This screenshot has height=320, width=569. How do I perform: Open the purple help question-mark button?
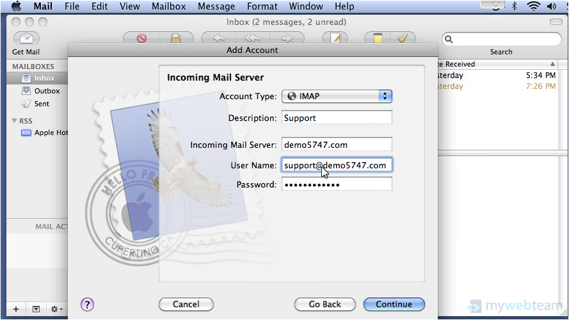click(x=88, y=304)
